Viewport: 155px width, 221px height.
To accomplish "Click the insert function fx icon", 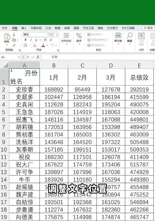I will coord(38,57).
